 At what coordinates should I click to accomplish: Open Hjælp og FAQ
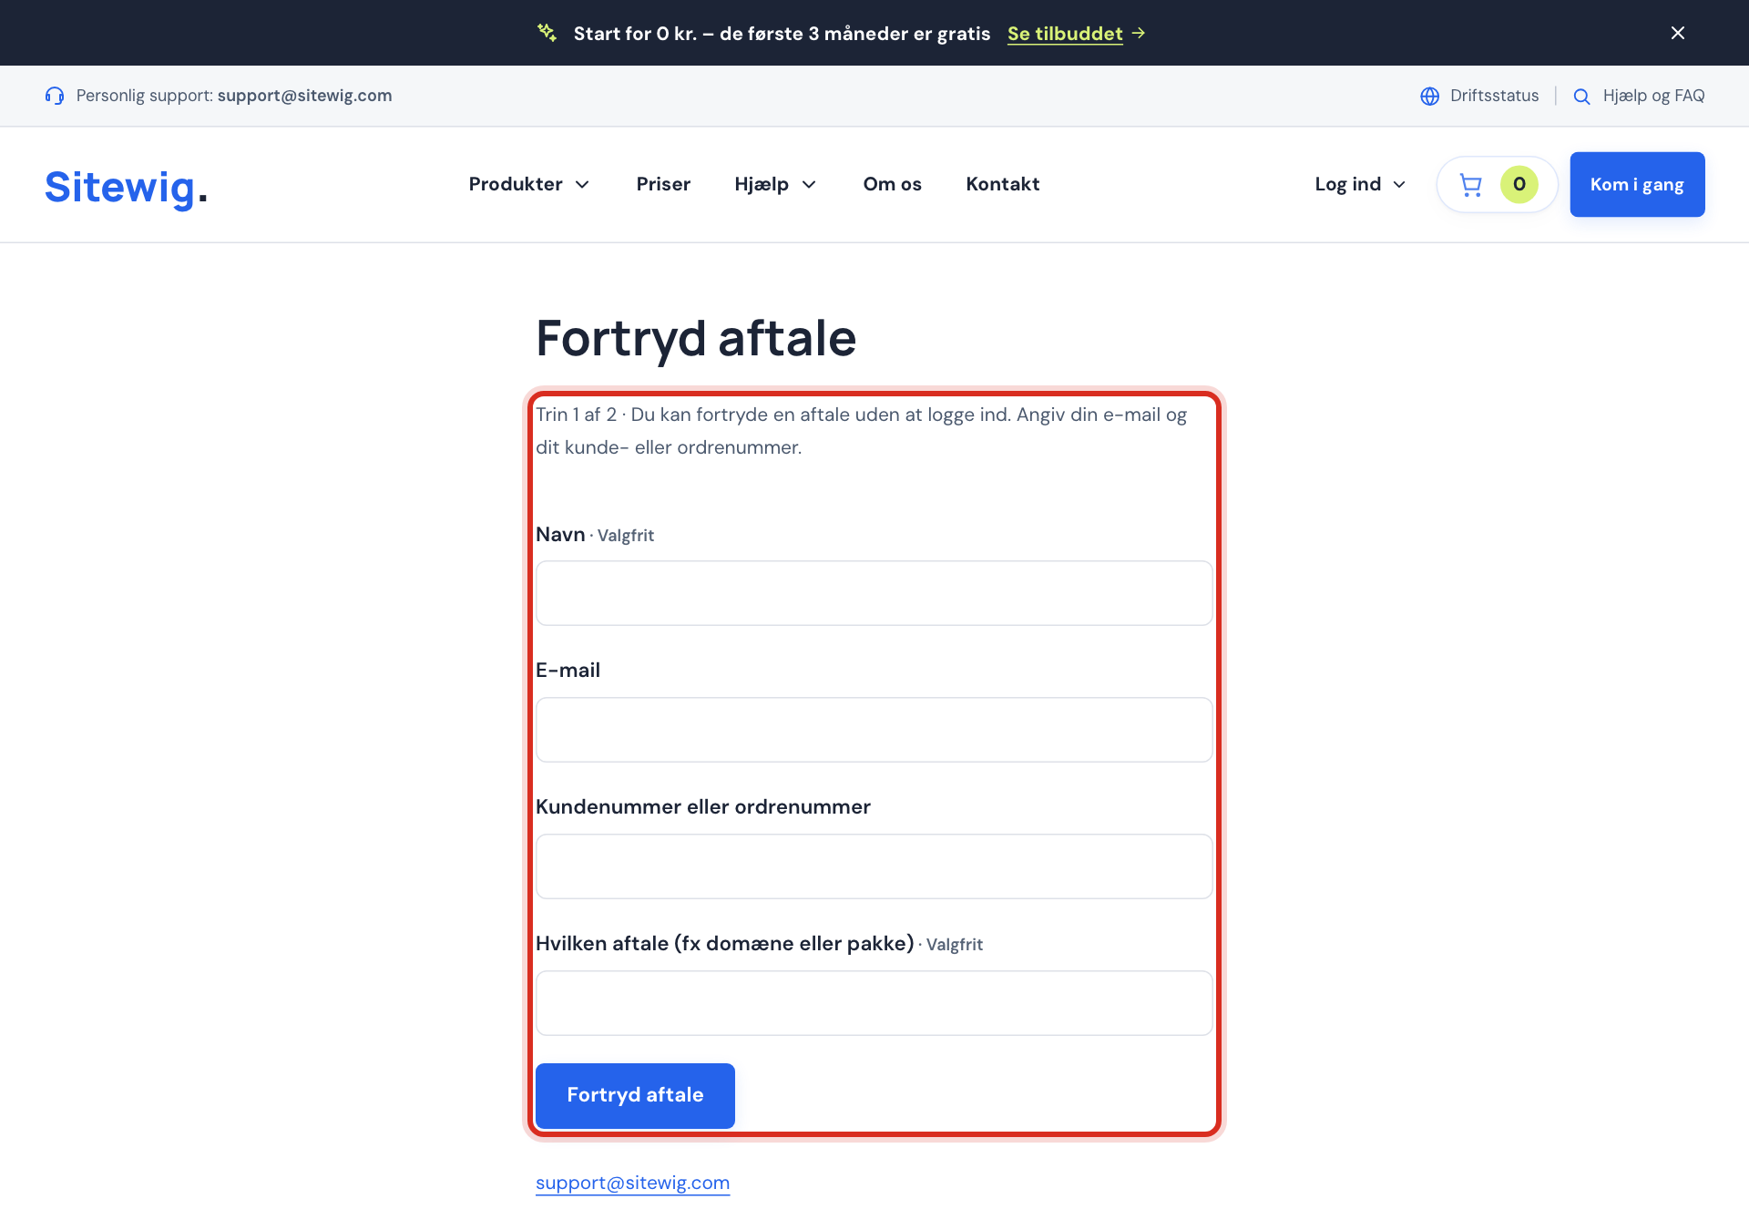point(1653,96)
